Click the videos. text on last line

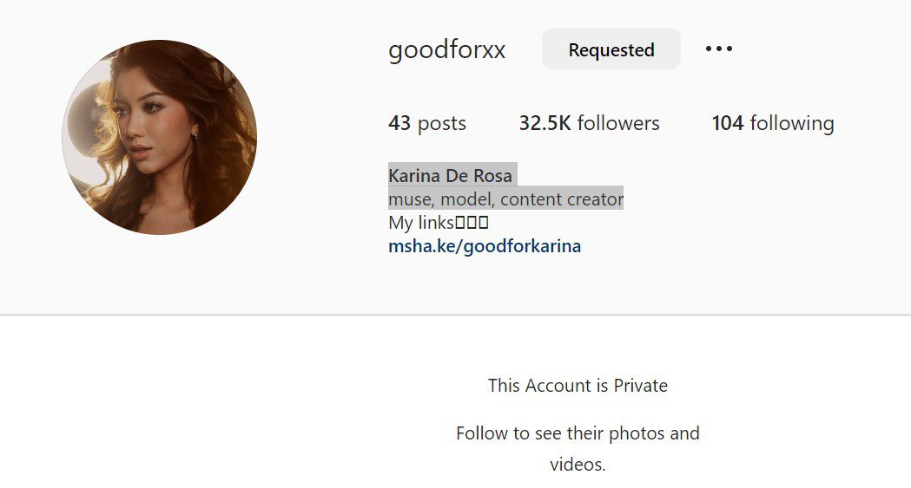click(x=578, y=465)
